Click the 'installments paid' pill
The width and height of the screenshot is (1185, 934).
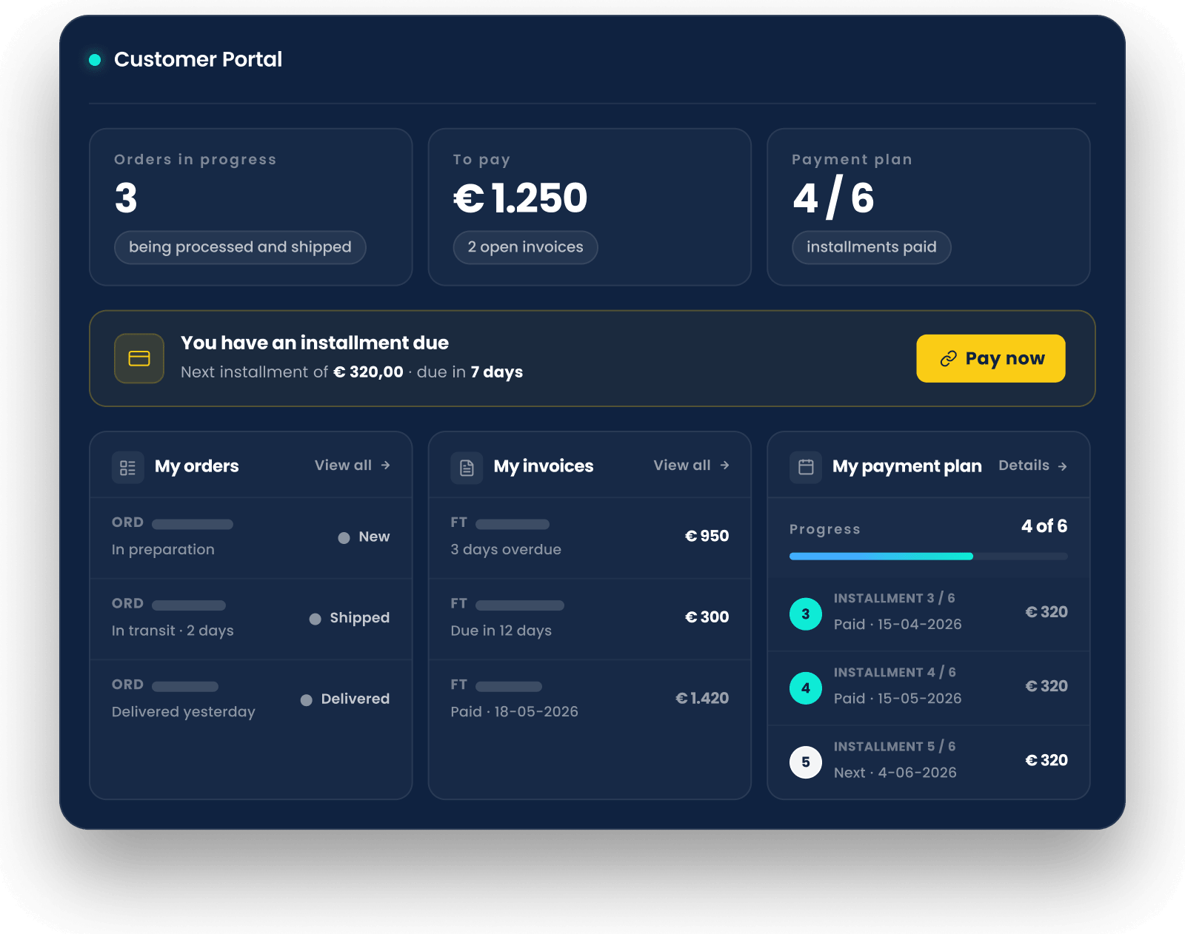[x=871, y=247]
